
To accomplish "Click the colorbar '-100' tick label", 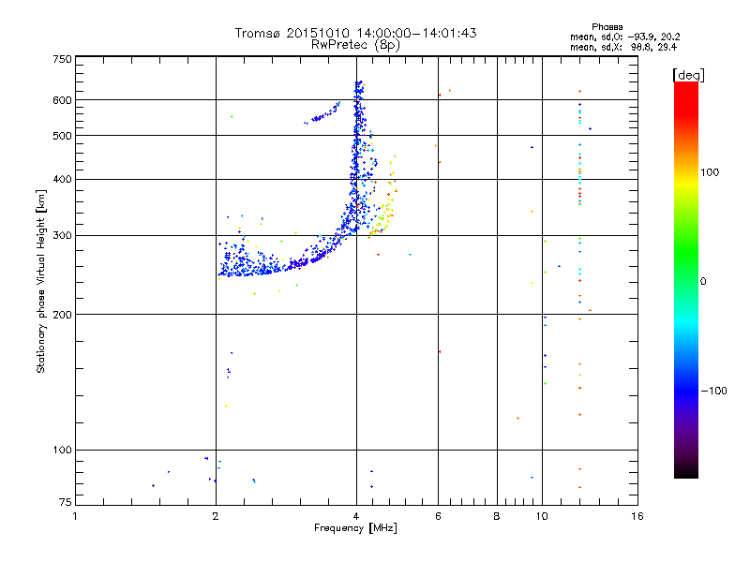I will coord(713,391).
